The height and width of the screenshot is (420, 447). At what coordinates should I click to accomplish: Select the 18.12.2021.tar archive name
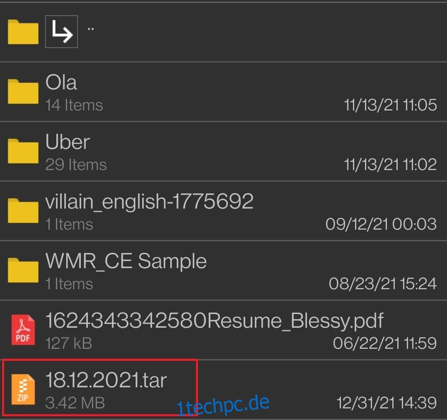106,380
